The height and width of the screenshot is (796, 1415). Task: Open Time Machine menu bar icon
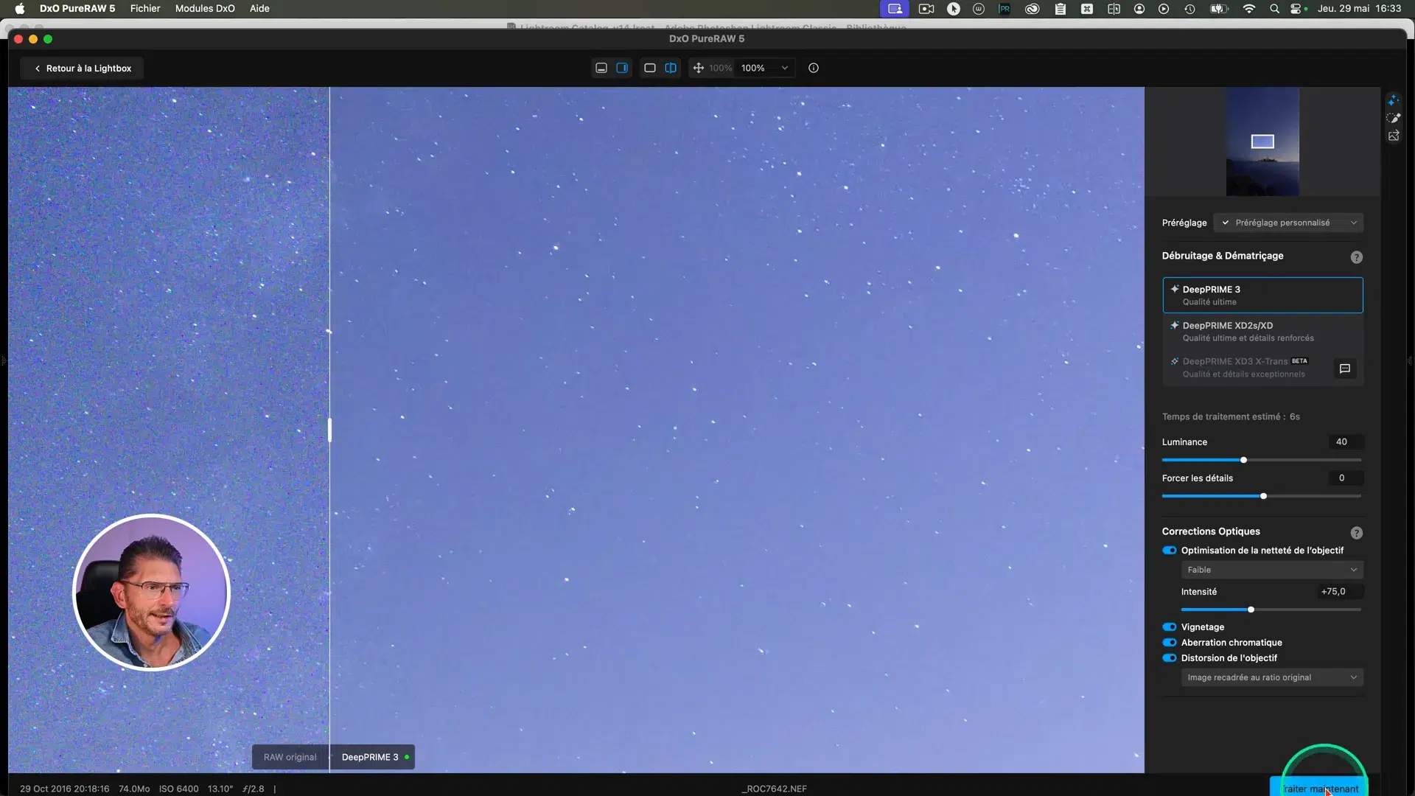click(x=1190, y=9)
